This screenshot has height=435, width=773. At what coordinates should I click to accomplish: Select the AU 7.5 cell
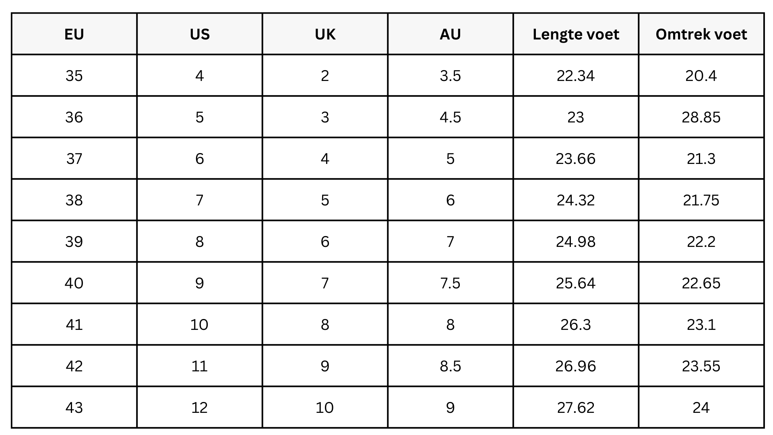(450, 283)
